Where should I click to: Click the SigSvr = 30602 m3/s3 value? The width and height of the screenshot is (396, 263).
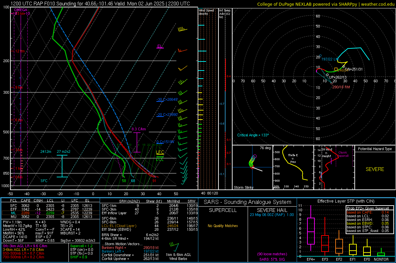78,240
